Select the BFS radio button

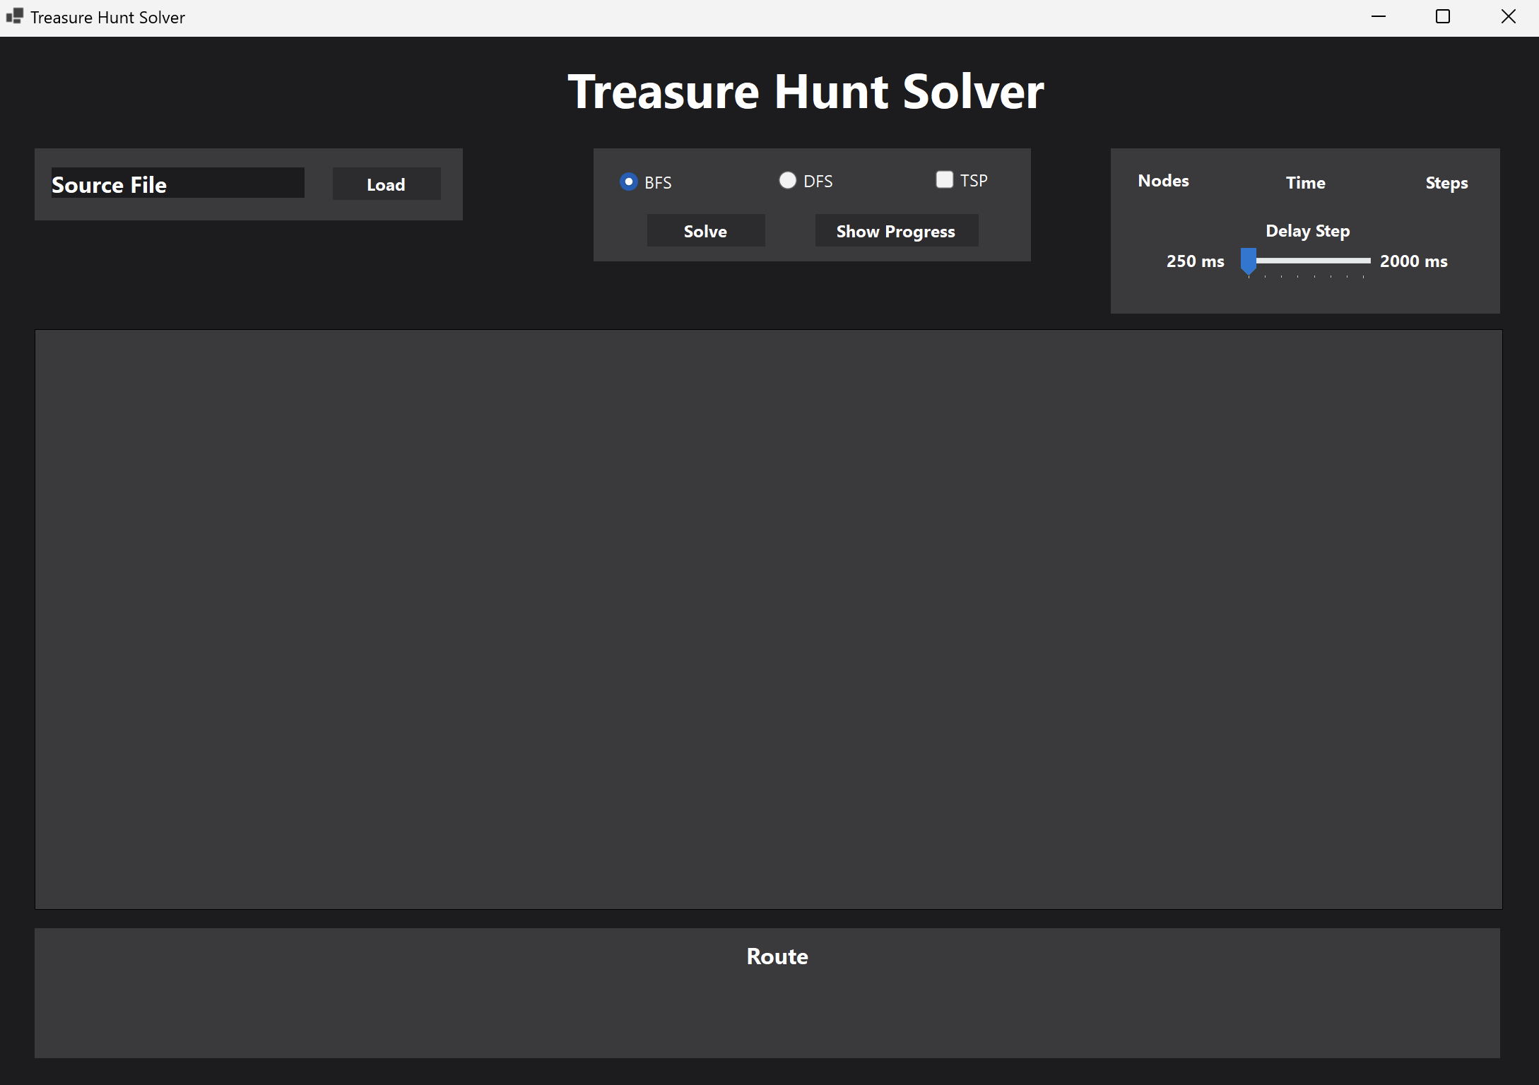tap(628, 182)
